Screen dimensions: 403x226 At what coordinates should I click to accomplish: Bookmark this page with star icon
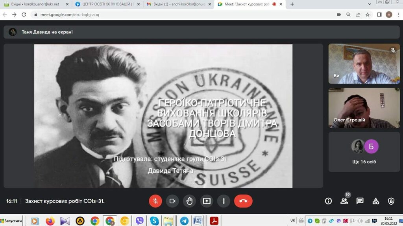368,15
